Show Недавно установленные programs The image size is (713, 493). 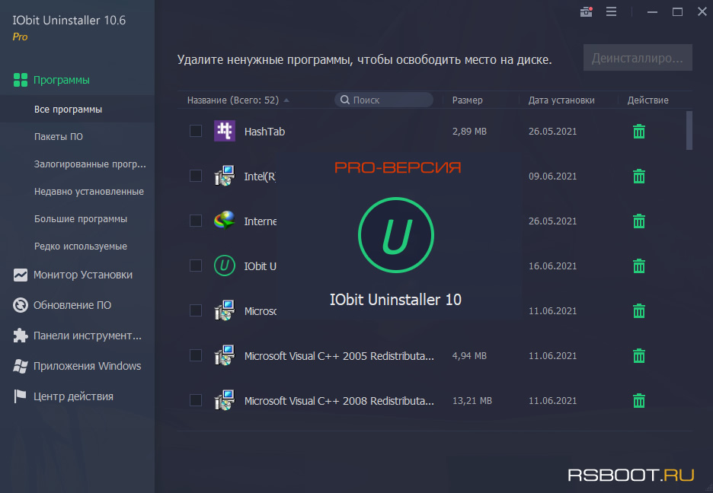pyautogui.click(x=89, y=192)
